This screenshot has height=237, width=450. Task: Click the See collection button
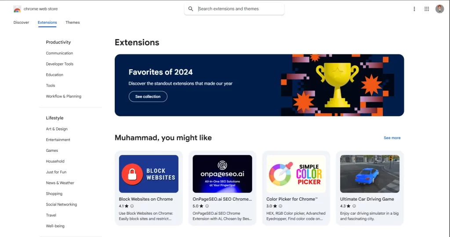pyautogui.click(x=148, y=97)
